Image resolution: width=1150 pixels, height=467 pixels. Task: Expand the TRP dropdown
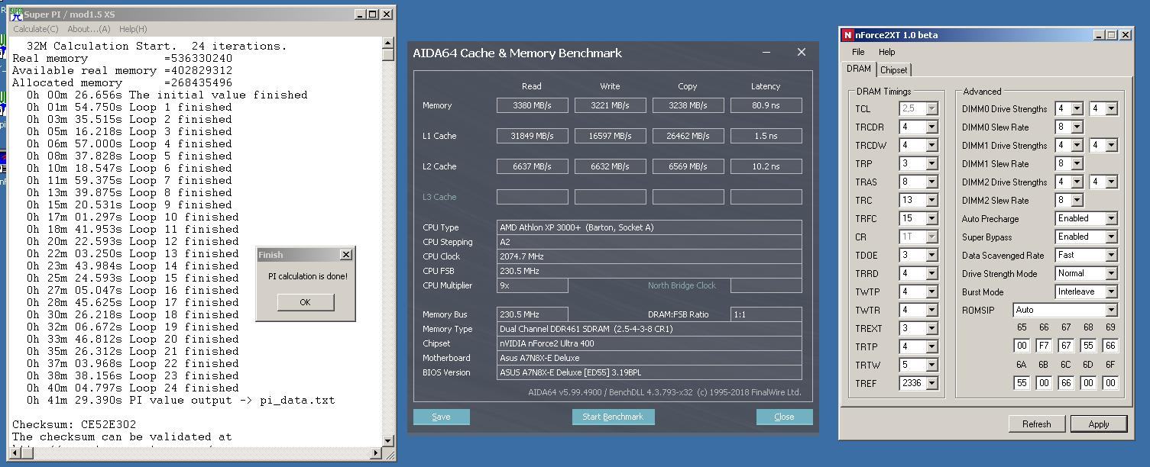click(931, 164)
